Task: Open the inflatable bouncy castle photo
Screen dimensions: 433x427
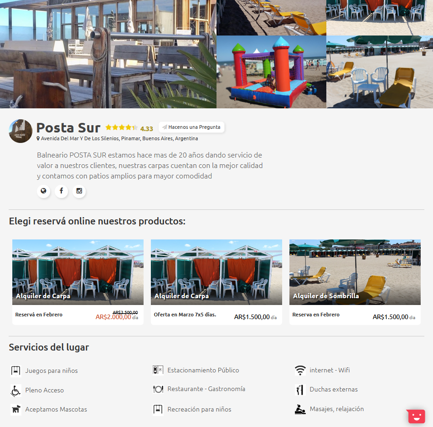Action: click(271, 72)
